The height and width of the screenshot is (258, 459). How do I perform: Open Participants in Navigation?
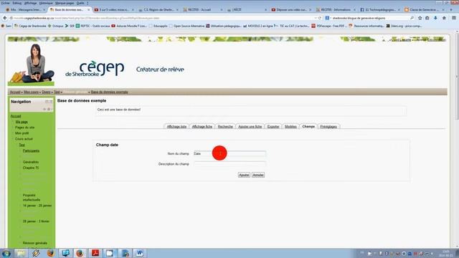point(31,150)
